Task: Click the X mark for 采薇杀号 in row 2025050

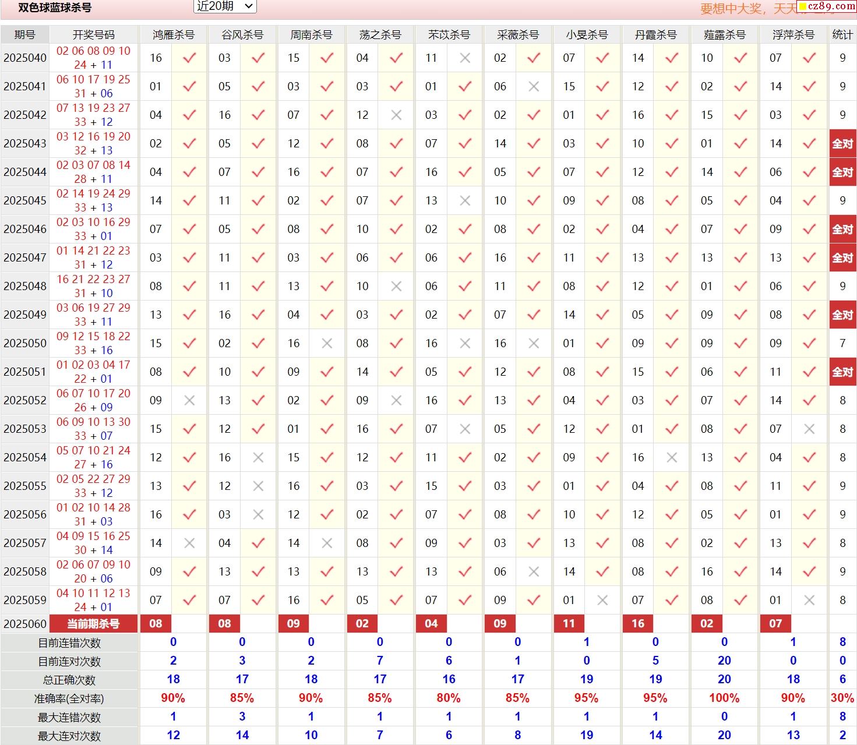Action: 534,343
